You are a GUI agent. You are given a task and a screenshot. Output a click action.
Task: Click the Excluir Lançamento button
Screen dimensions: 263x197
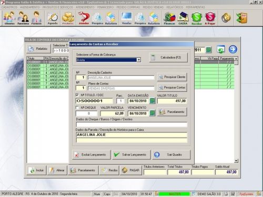point(92,154)
